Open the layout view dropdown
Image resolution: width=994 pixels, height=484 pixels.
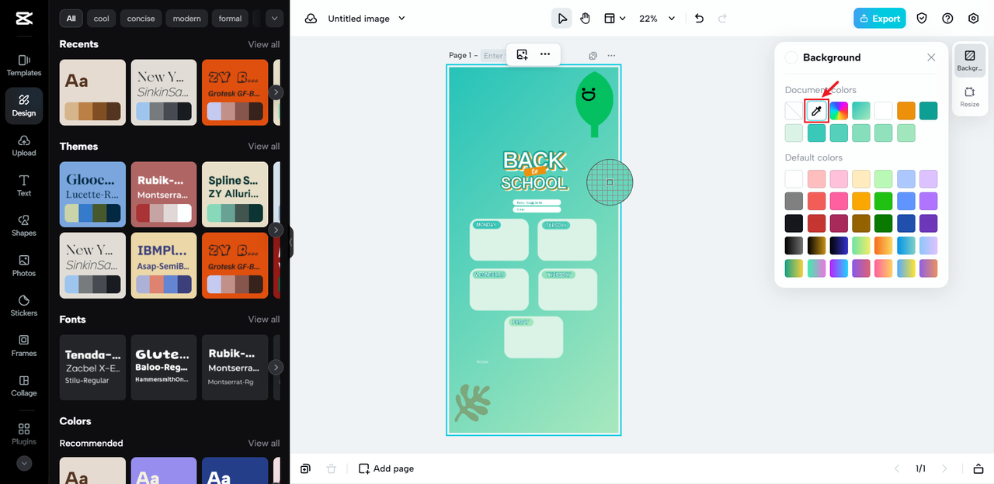point(614,19)
